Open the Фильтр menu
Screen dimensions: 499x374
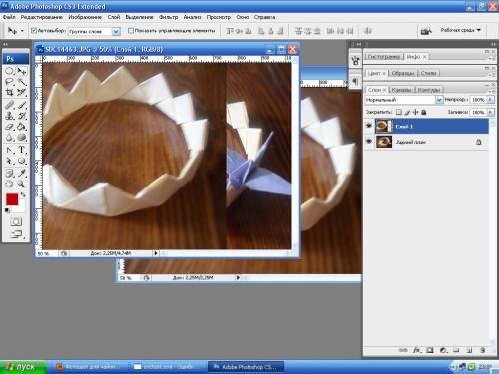(x=168, y=17)
